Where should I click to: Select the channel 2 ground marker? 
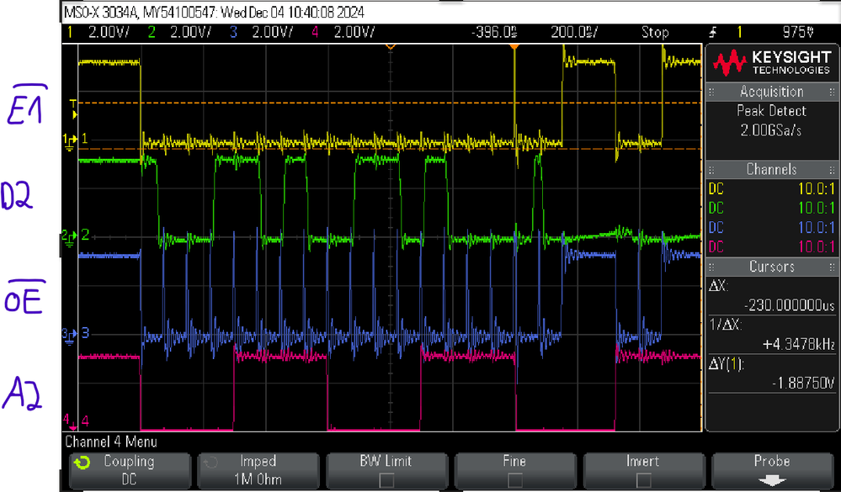[70, 238]
